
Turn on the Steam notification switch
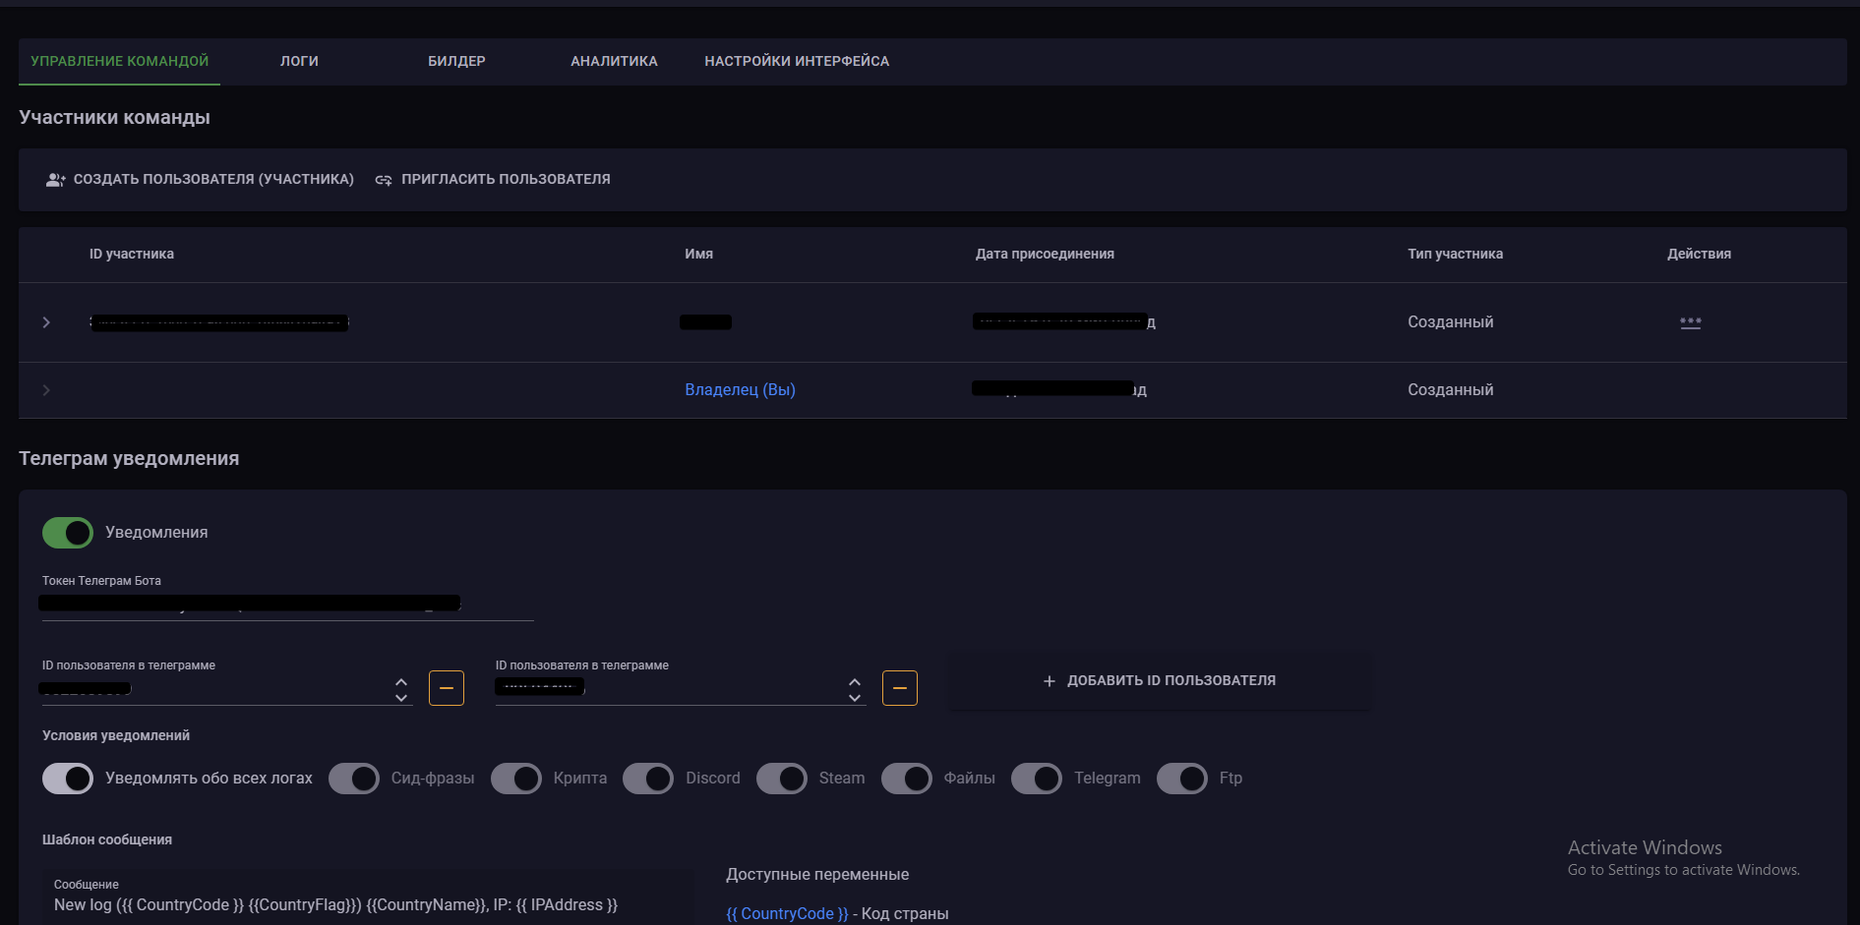(x=782, y=779)
